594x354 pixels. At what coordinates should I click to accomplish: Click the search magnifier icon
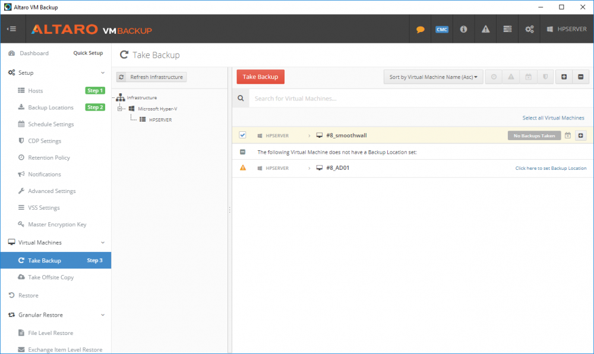pyautogui.click(x=241, y=99)
